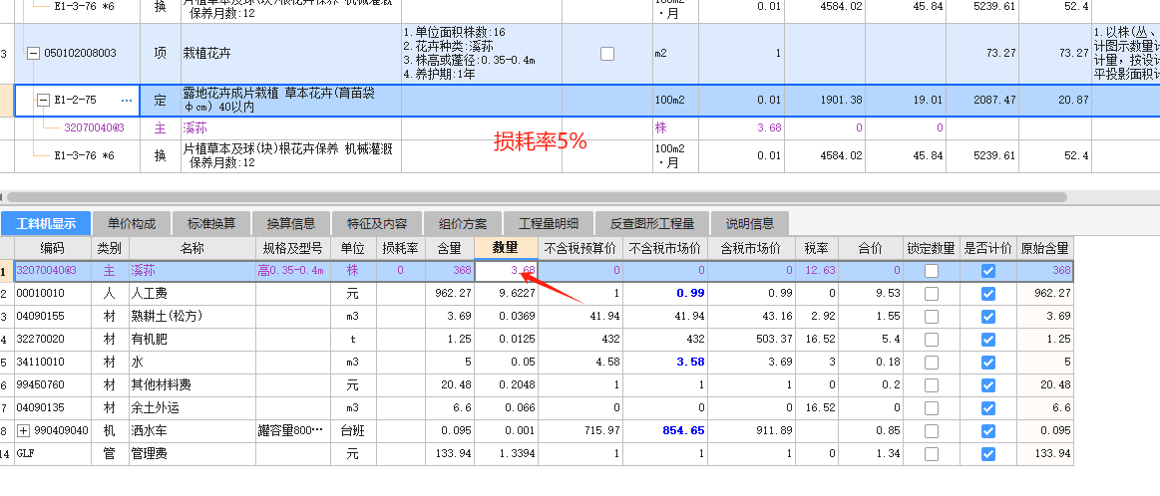The width and height of the screenshot is (1160, 496).
Task: Select the 04090155 code cell
Action: [52, 317]
